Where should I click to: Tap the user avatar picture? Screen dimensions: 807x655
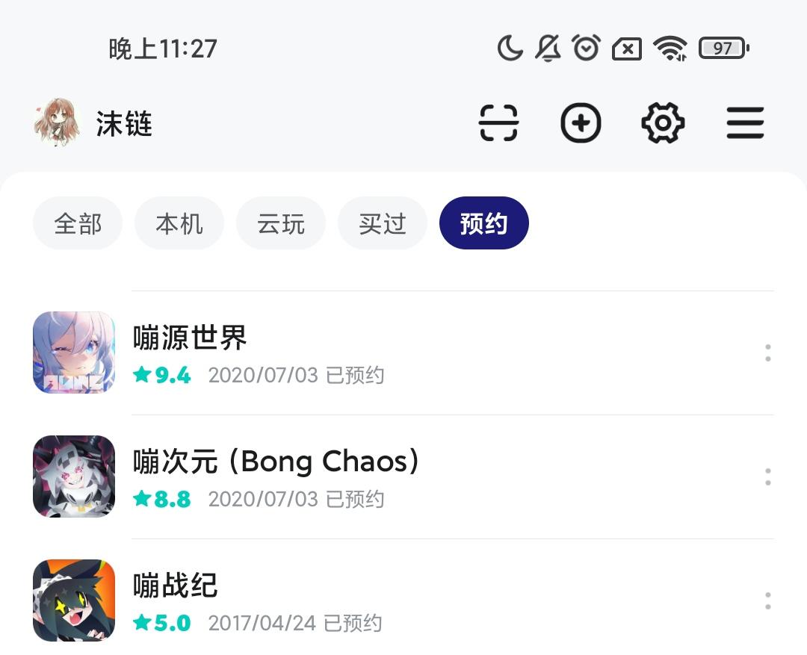pyautogui.click(x=57, y=123)
